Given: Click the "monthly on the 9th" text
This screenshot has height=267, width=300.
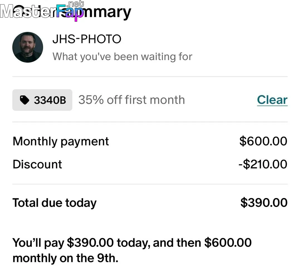Looking at the screenshot, I should (65, 258).
